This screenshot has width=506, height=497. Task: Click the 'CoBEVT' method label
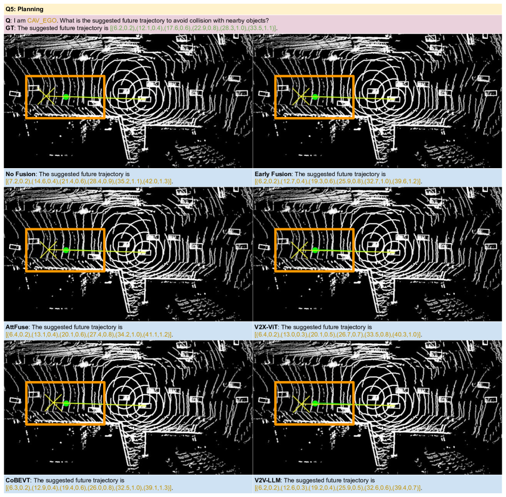pos(18,480)
